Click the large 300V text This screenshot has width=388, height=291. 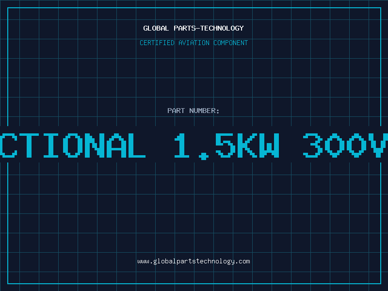point(345,145)
